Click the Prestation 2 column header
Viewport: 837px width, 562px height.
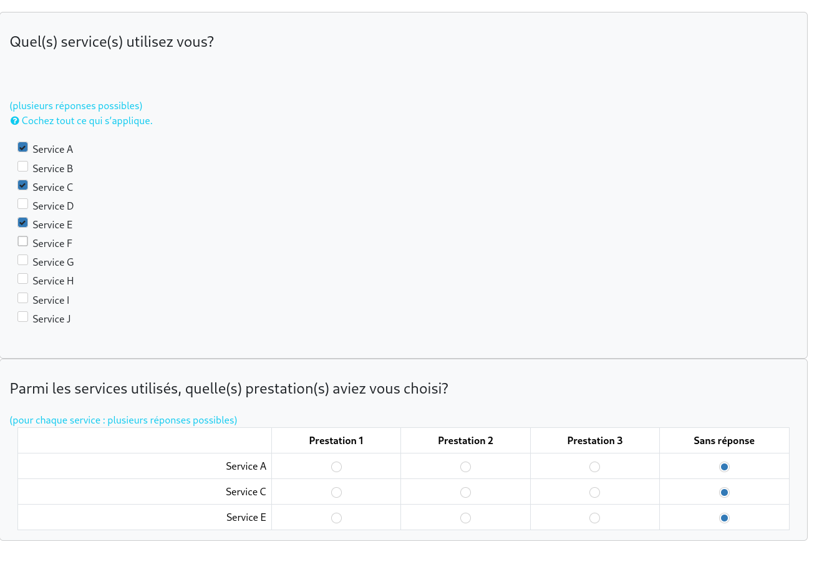[x=465, y=441]
